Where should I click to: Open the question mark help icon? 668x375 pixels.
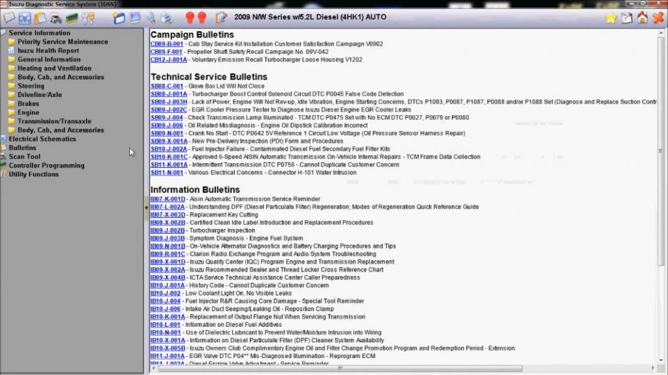point(627,18)
